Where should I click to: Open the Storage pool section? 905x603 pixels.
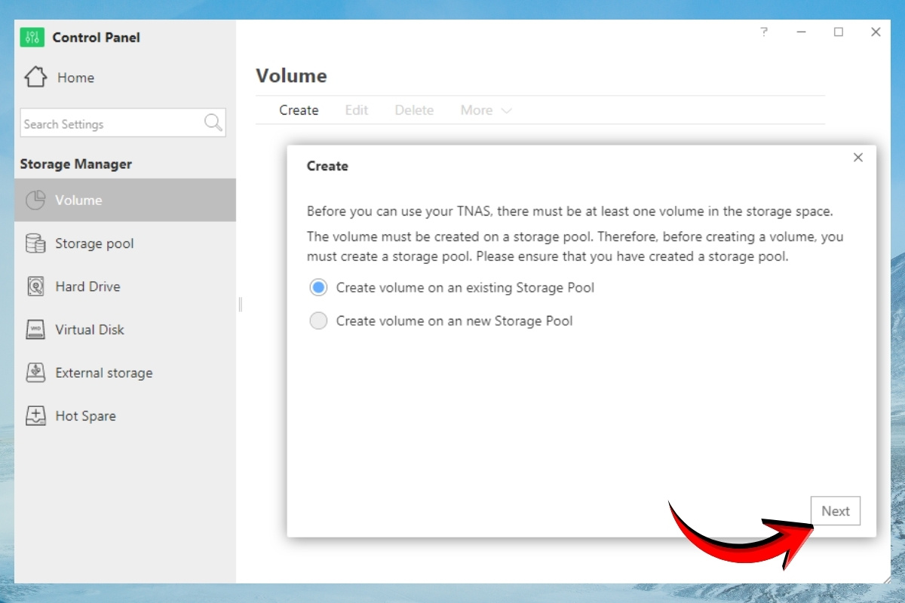[125, 243]
